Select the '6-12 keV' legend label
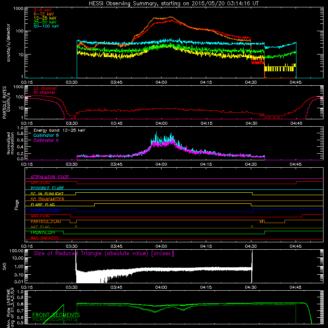This screenshot has height=328, width=328. [x=44, y=14]
